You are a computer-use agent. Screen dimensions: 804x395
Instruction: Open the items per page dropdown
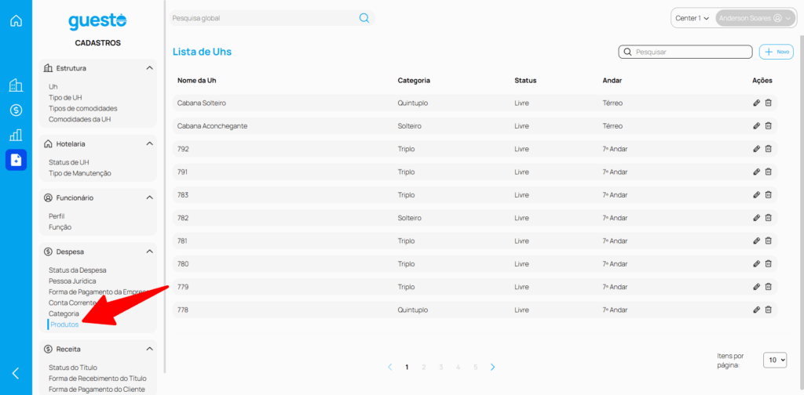774,360
